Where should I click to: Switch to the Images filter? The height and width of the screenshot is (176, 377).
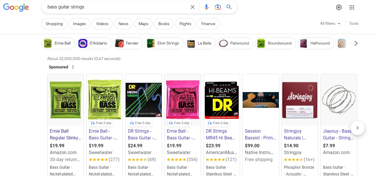point(79,24)
